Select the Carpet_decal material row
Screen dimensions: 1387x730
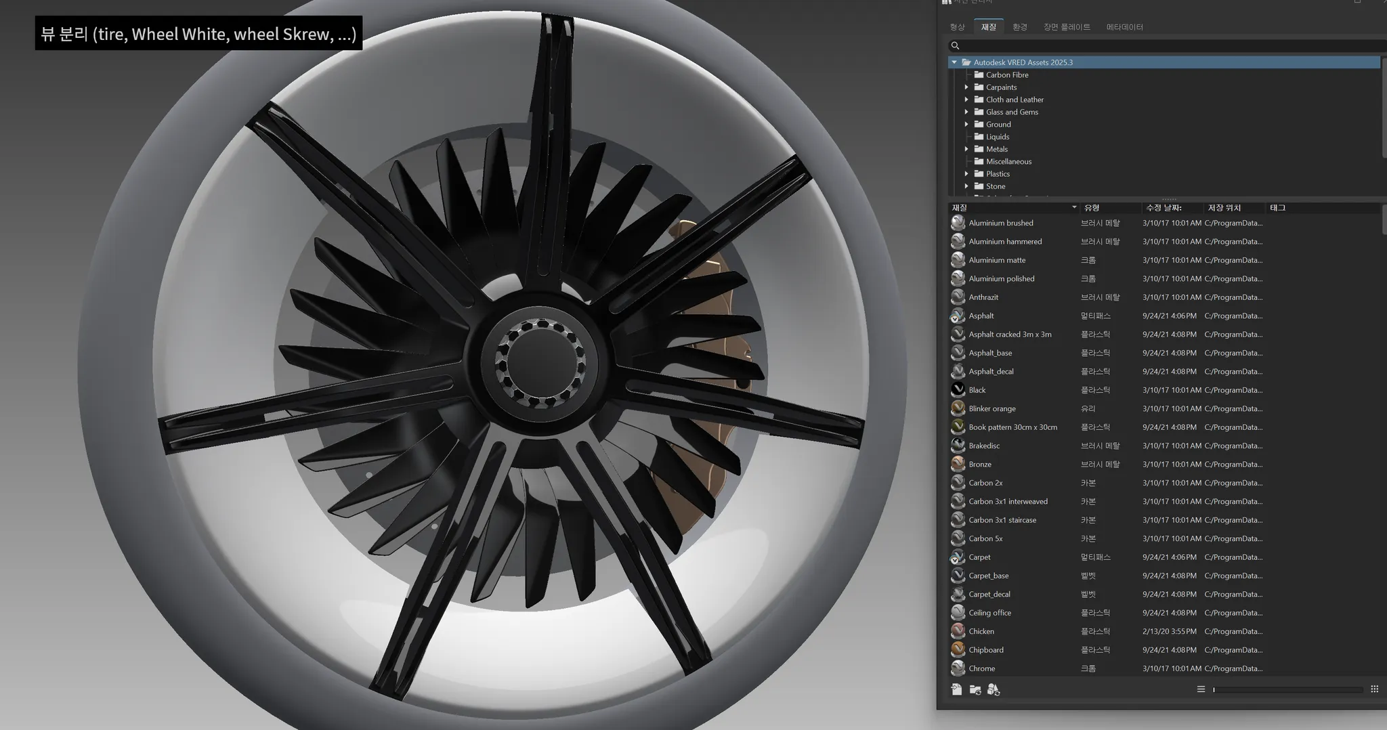tap(1165, 595)
